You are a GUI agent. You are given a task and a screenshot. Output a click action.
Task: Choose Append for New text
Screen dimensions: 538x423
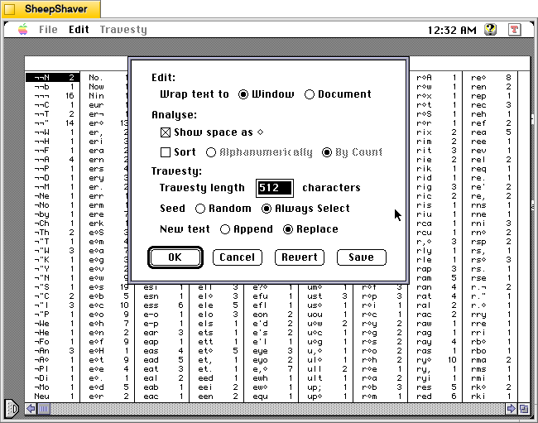coord(247,229)
